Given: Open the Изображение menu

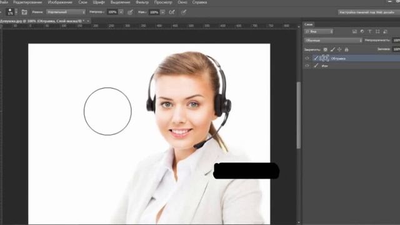Looking at the screenshot, I should (x=60, y=2).
